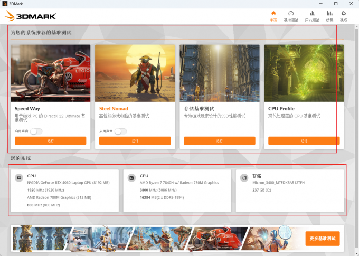Click the GPU chip icon
Screen dimensions: 359x256
(19, 178)
